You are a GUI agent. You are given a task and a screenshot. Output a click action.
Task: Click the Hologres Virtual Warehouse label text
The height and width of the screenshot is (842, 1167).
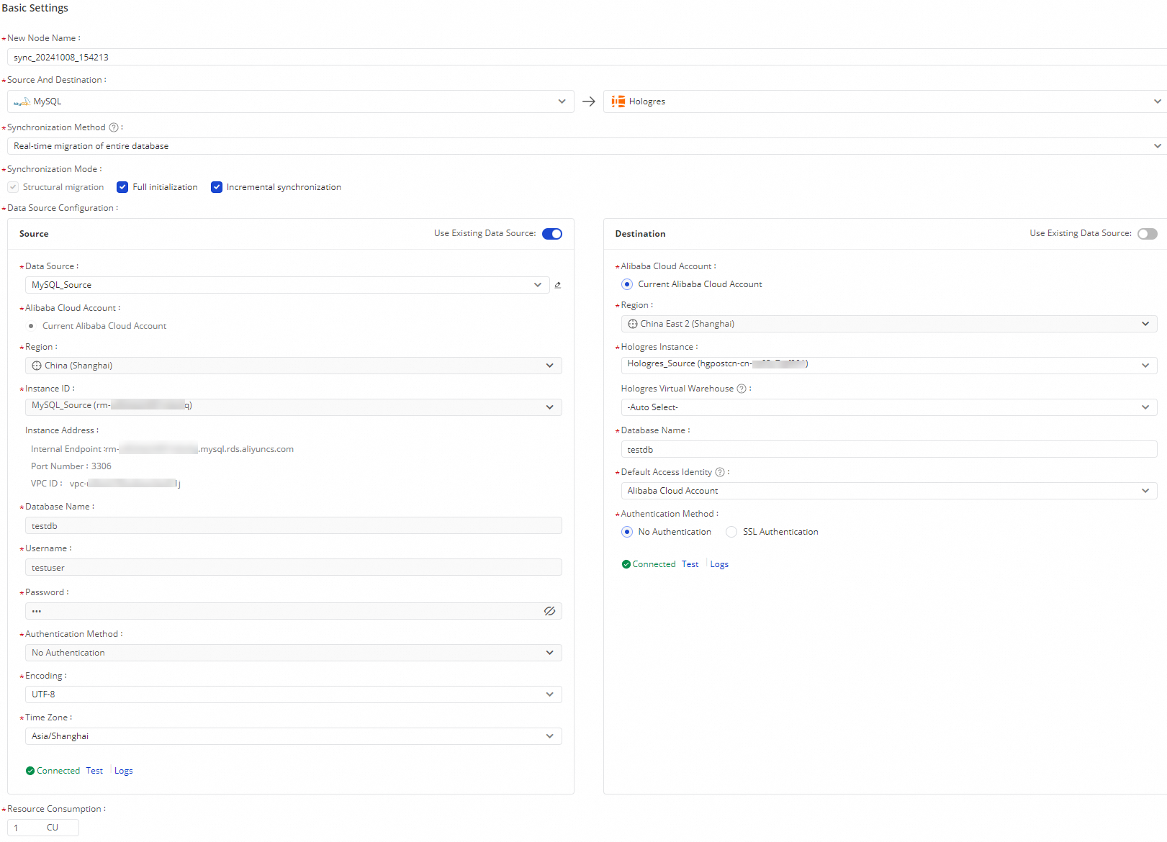click(677, 389)
